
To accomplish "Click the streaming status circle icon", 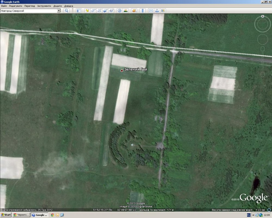I will coord(269,210).
